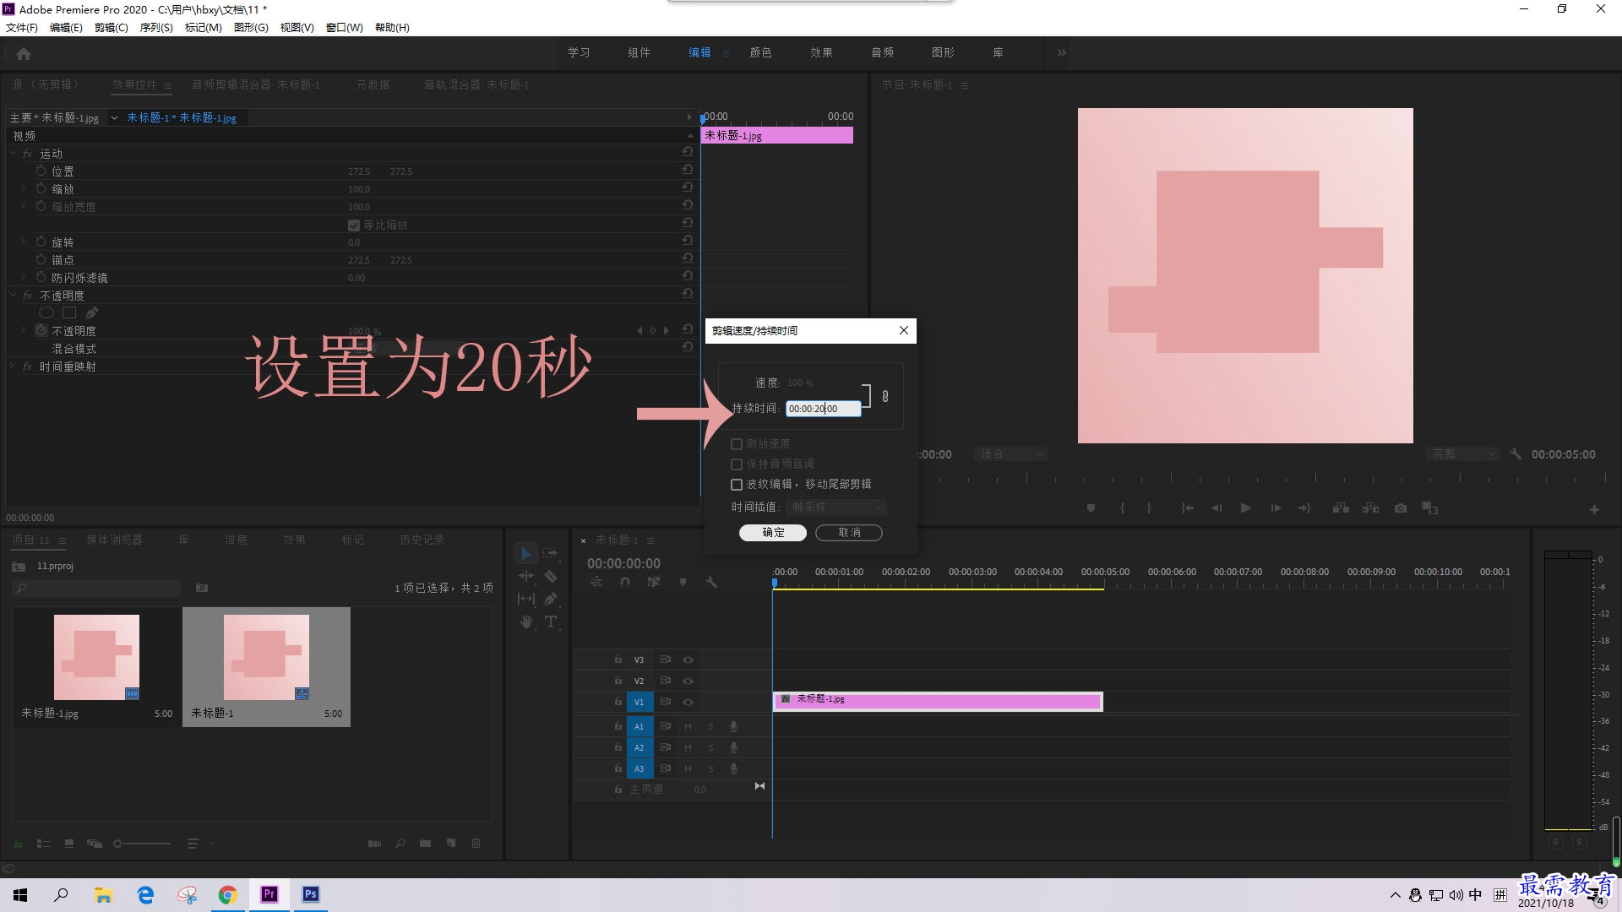Expand the Scale property
Screen dimensions: 1622x912
(24, 188)
